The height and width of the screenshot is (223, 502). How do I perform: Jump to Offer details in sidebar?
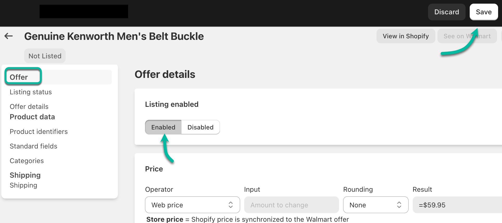29,107
